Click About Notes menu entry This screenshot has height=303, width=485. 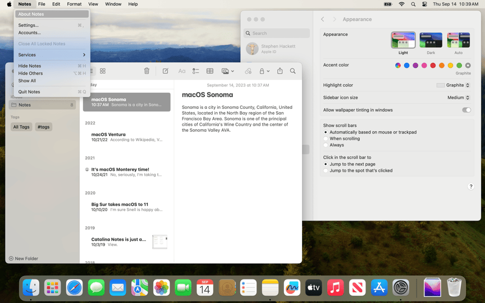tap(52, 14)
